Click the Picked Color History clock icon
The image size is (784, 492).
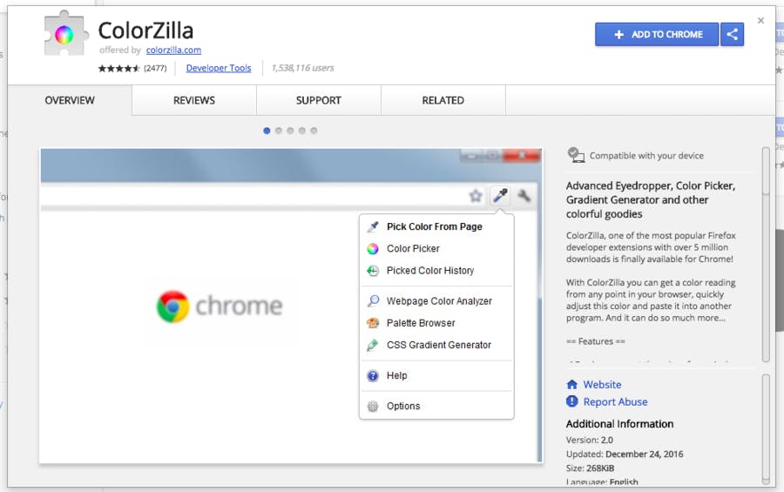click(x=373, y=271)
